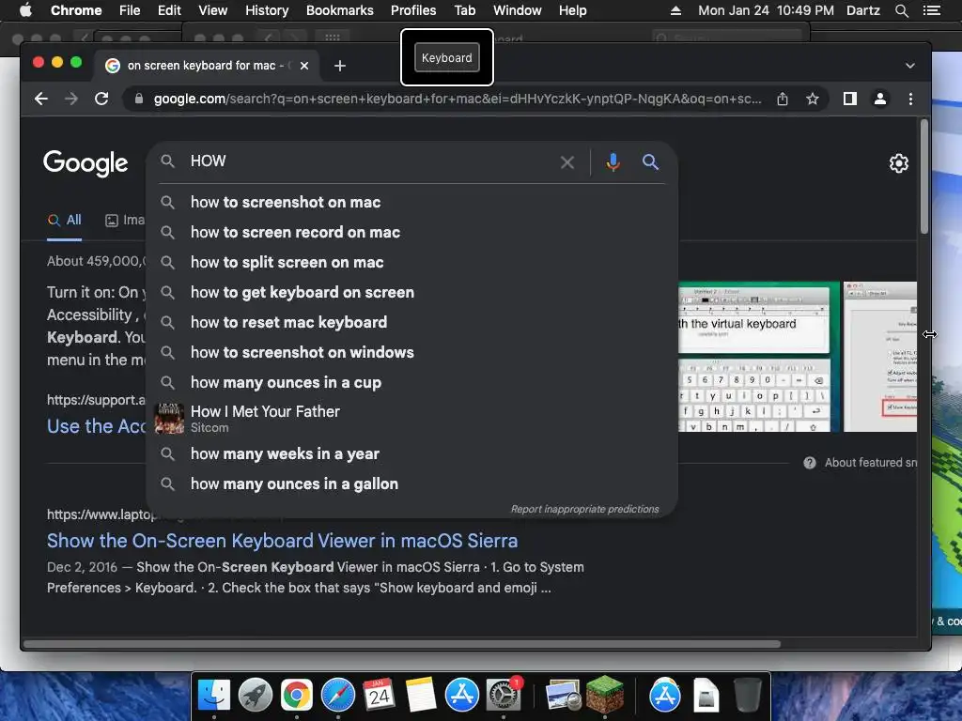Select suggestion 'how to screenshot on windows'
This screenshot has width=962, height=721.
click(x=411, y=353)
